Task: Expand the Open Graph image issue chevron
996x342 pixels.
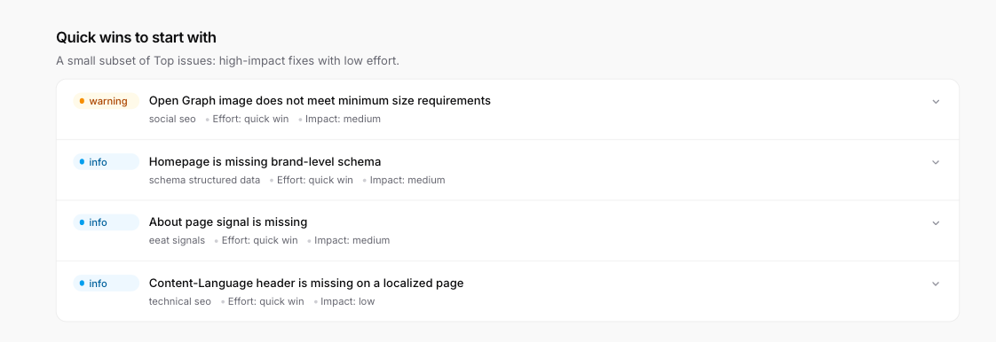Action: click(x=935, y=102)
